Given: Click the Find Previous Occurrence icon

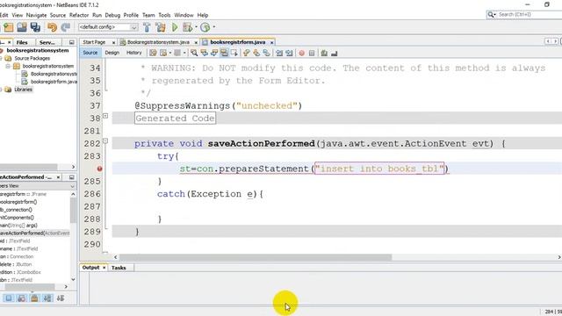Looking at the screenshot, I should [205, 53].
